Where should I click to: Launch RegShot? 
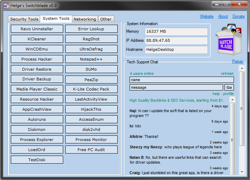91,39
